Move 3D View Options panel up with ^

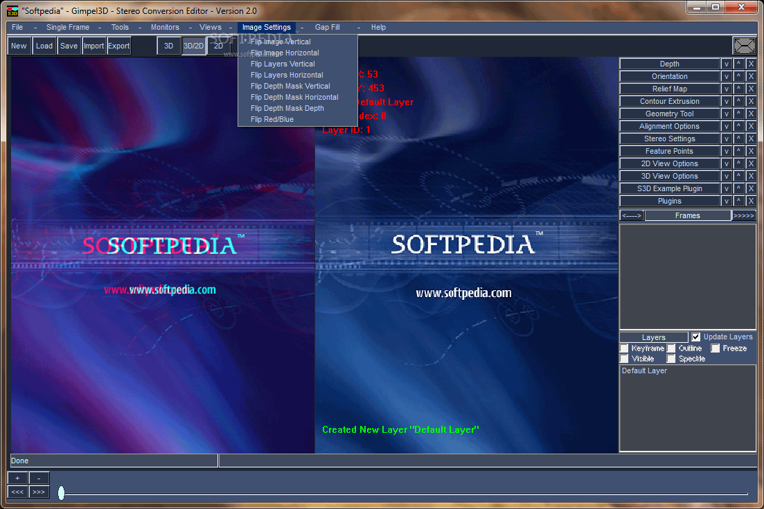[738, 177]
